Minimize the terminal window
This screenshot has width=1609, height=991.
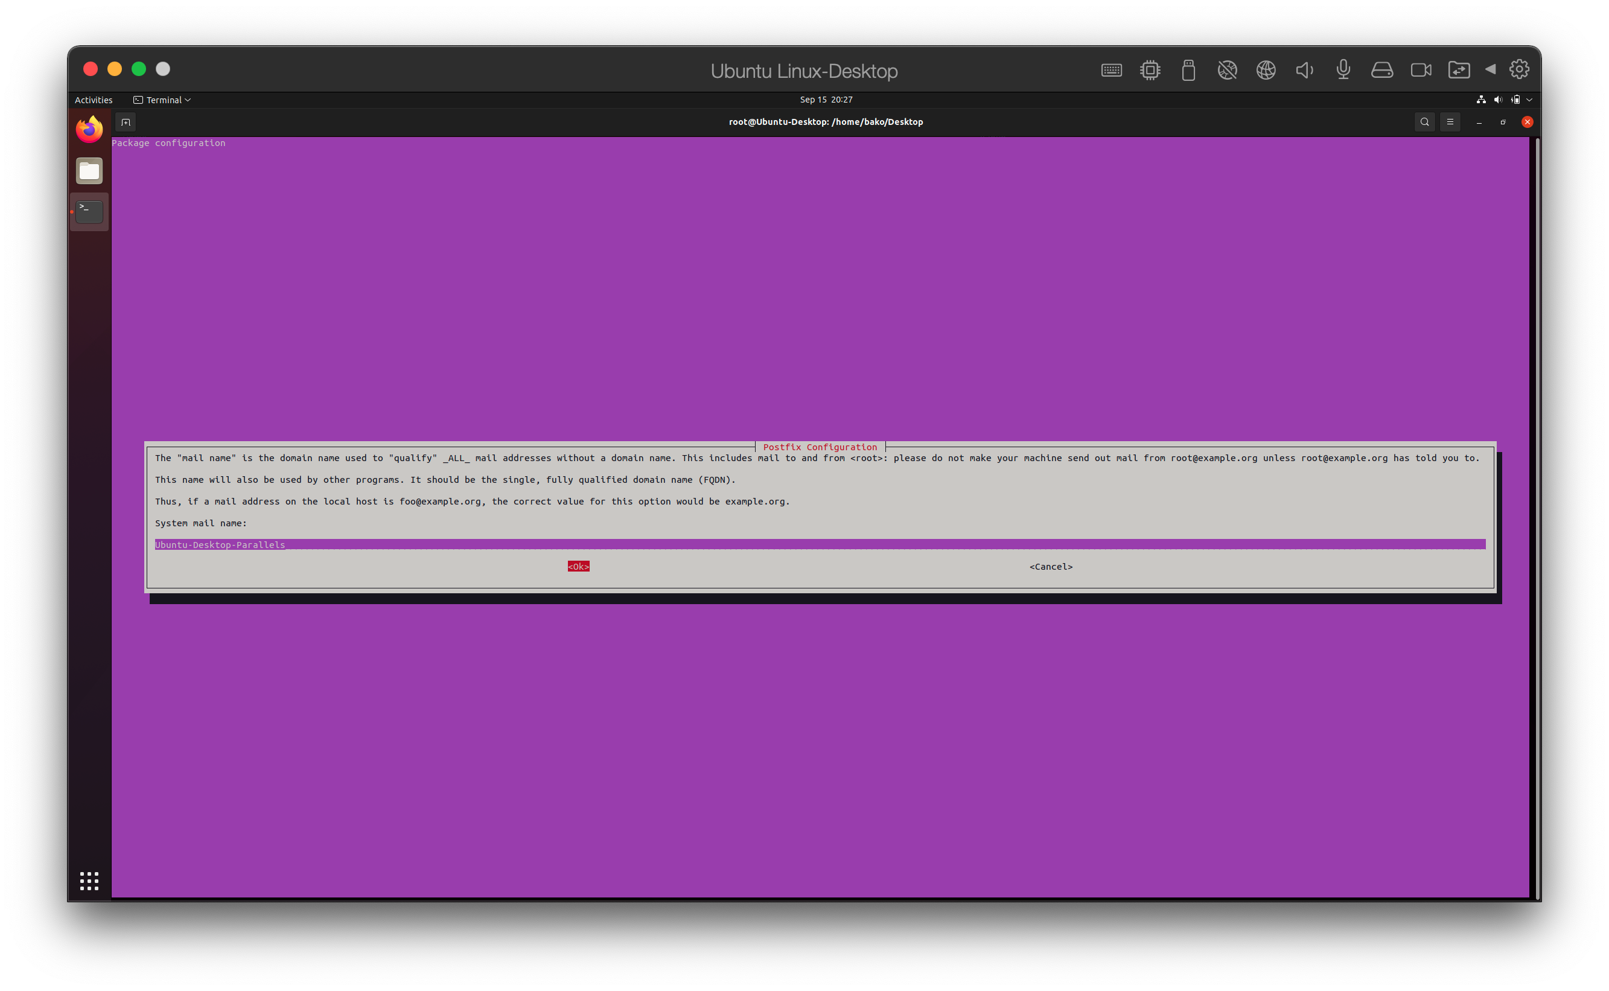click(x=1479, y=122)
